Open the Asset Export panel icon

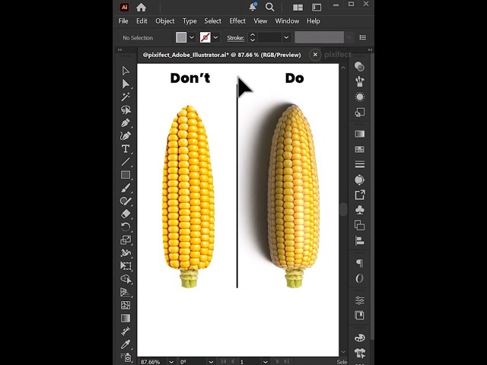click(x=360, y=195)
